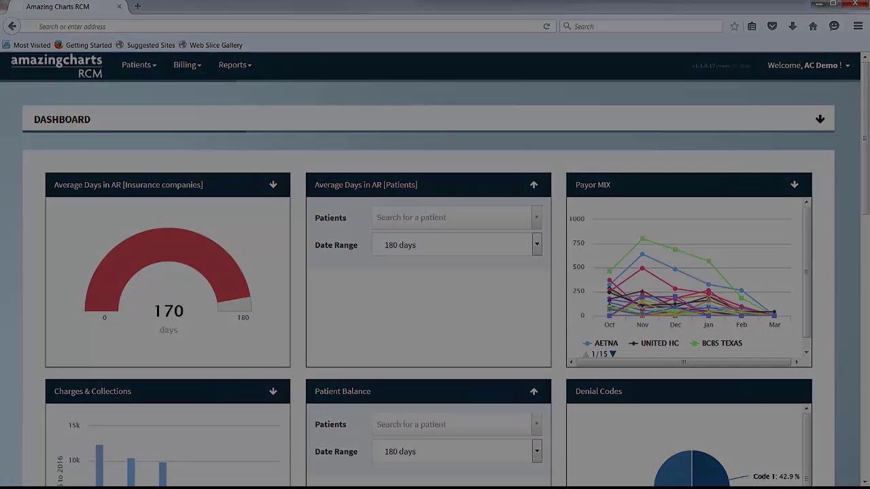
Task: Click the amazingcharts RCM logo
Action: tap(56, 66)
